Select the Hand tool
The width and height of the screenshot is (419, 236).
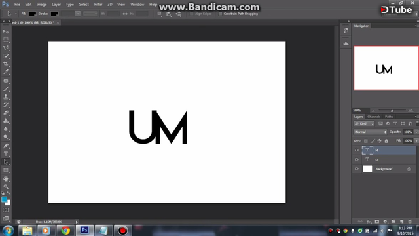[x=6, y=179]
